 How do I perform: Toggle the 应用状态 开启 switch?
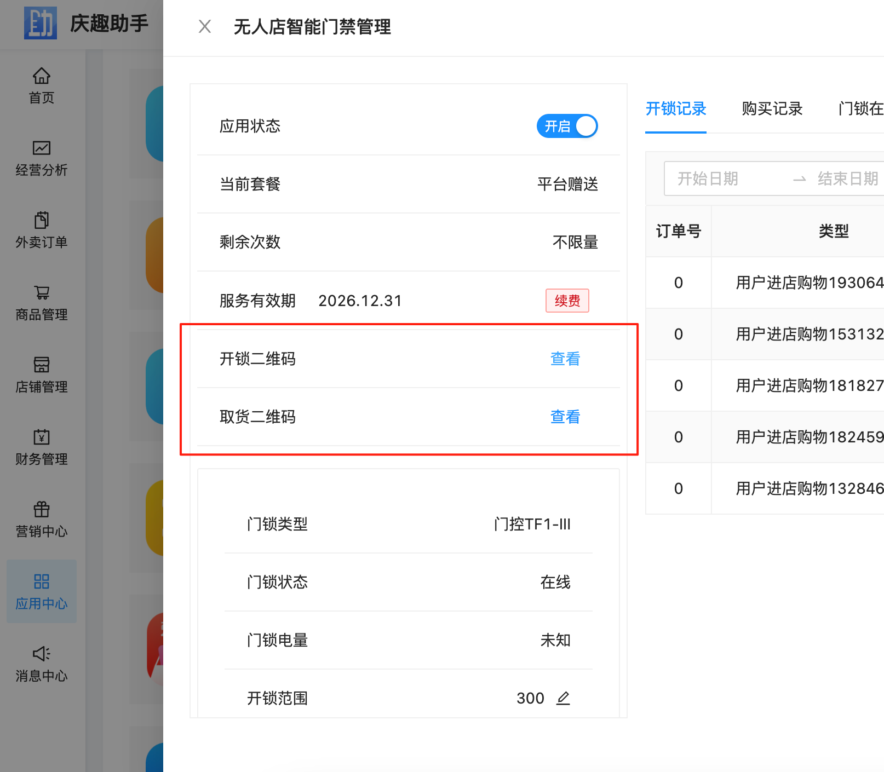point(567,126)
